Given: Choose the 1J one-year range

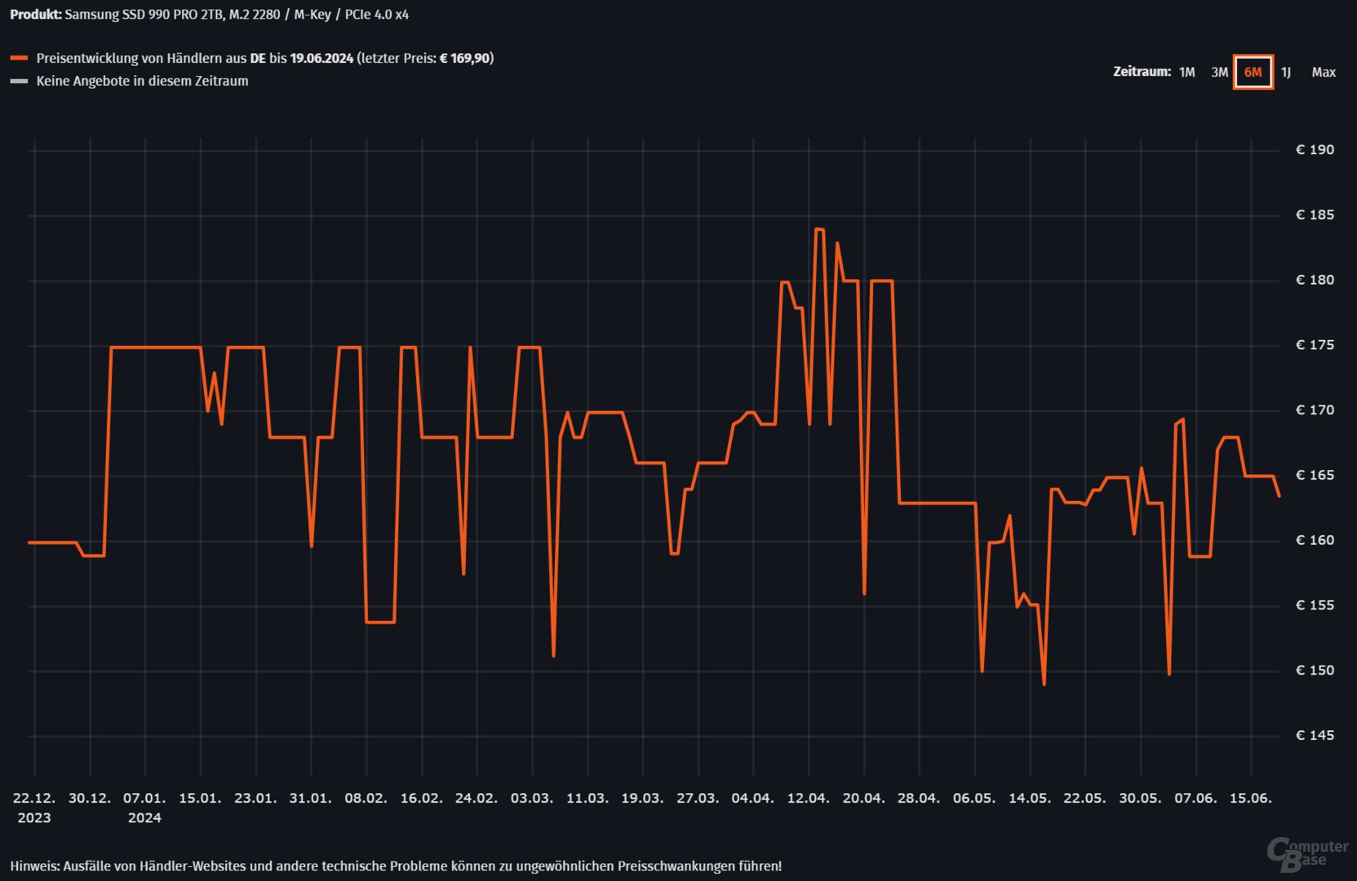Looking at the screenshot, I should click(1286, 73).
